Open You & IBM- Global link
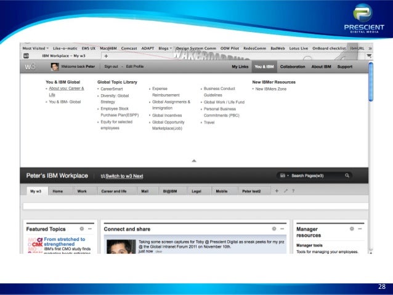393x295 pixels. pyautogui.click(x=65, y=102)
